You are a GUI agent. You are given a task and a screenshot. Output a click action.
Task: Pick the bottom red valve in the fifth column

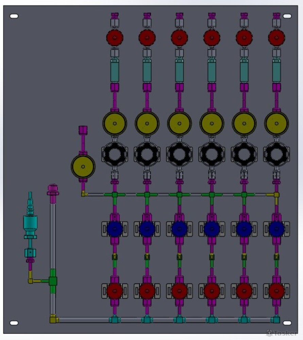tap(244, 291)
